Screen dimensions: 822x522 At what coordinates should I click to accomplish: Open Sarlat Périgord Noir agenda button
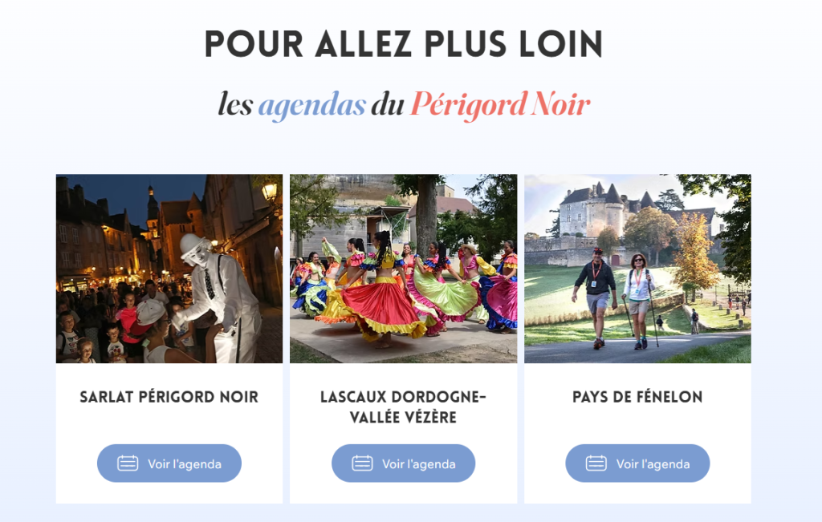coord(169,463)
